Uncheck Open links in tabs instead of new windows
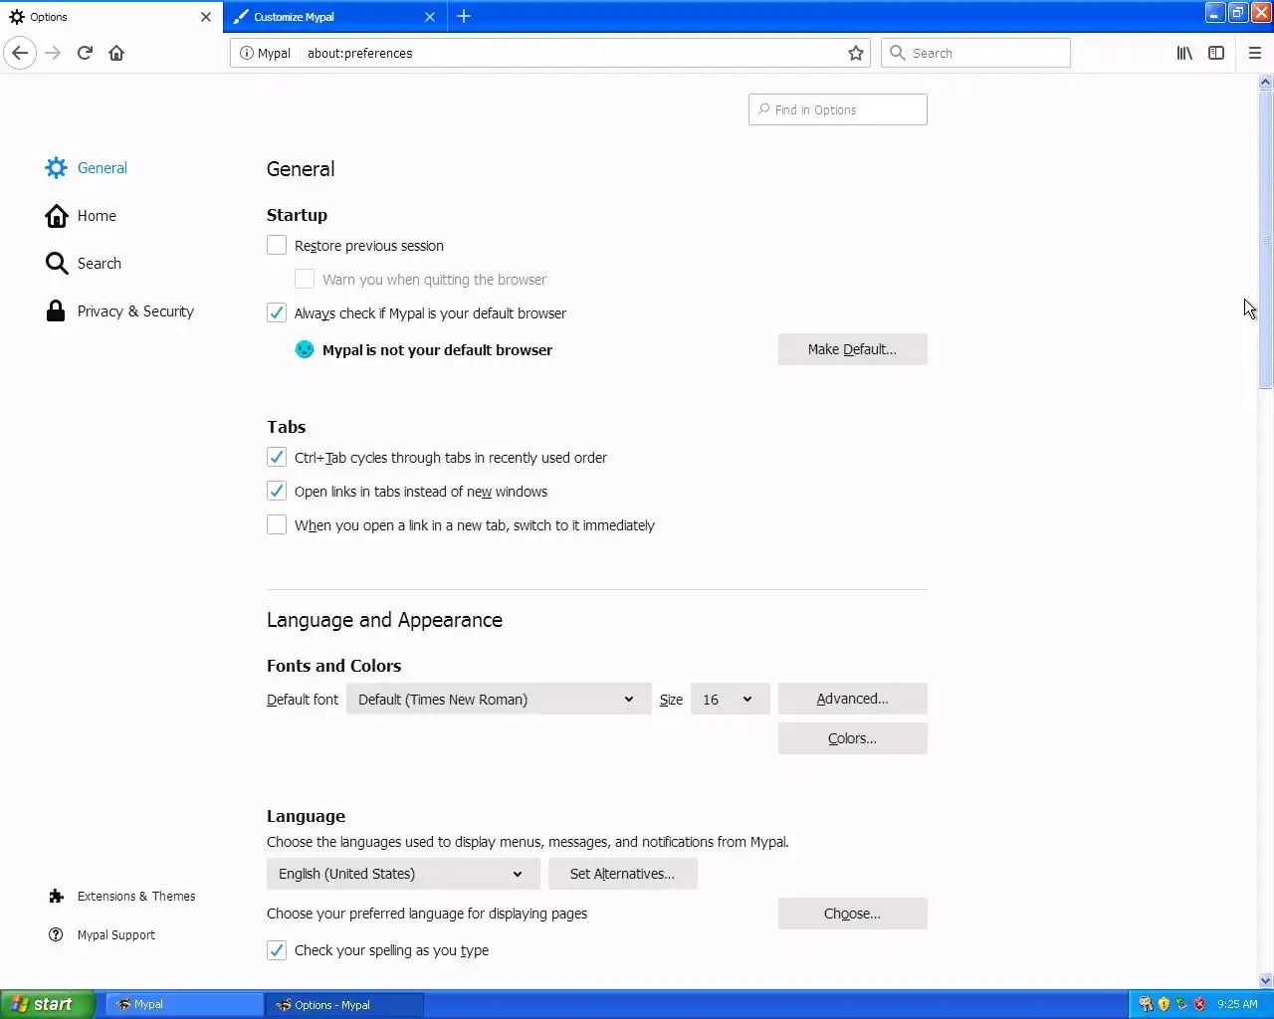Image resolution: width=1274 pixels, height=1019 pixels. point(277,491)
